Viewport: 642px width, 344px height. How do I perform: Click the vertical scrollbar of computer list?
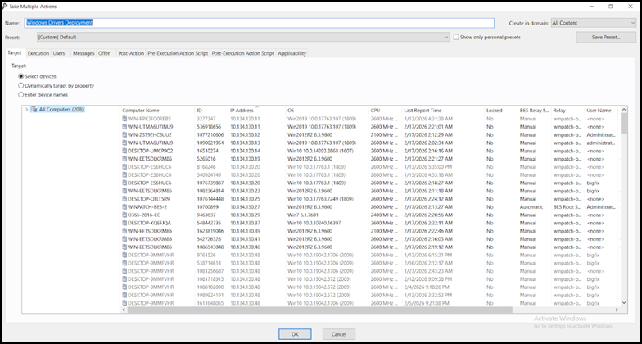[624, 205]
